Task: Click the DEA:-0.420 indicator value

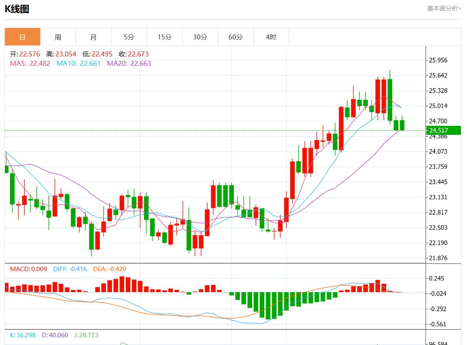Action: tap(110, 269)
